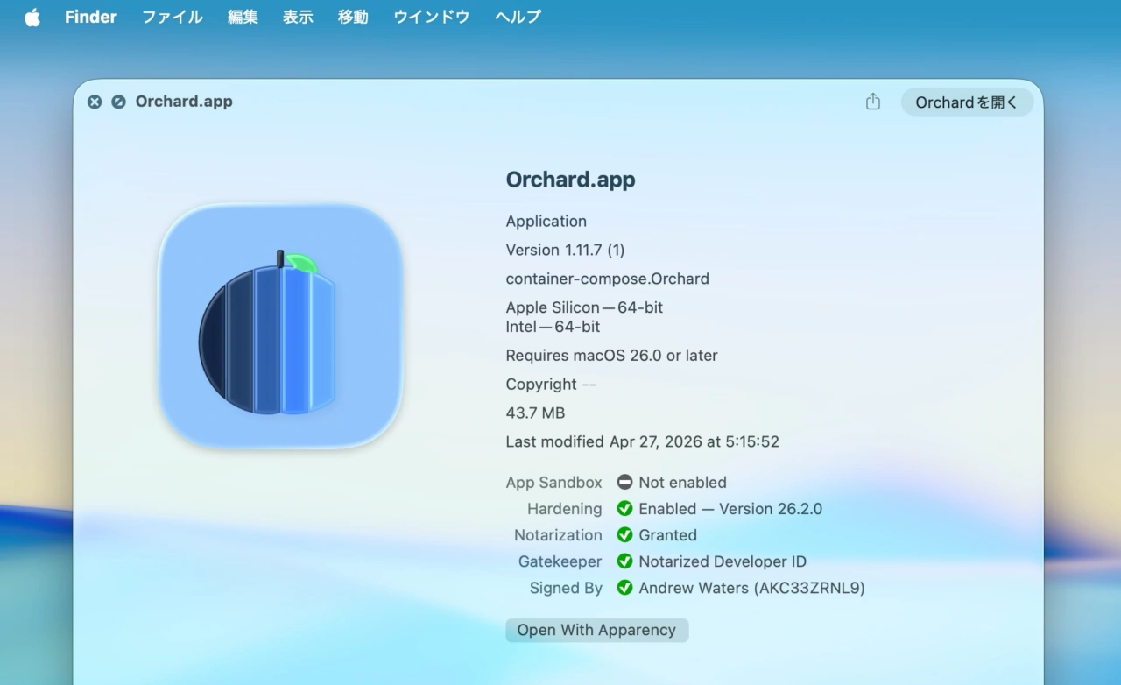
Task: Select the prohibition badge next to the close icon
Action: [119, 102]
